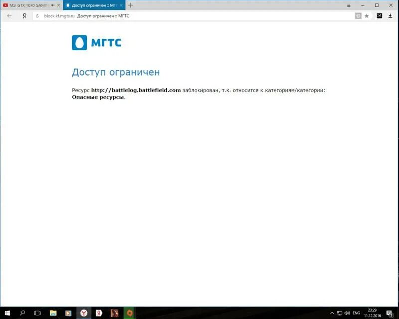Open Yandex home via the Я button
This screenshot has height=319, width=399.
(x=24, y=16)
